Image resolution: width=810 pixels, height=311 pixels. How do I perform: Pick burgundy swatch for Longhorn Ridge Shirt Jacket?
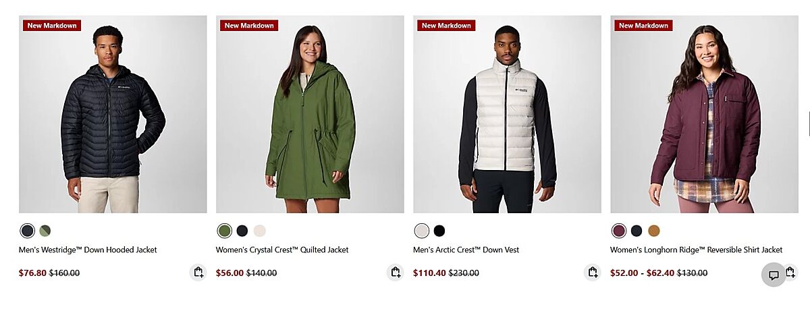(x=619, y=231)
